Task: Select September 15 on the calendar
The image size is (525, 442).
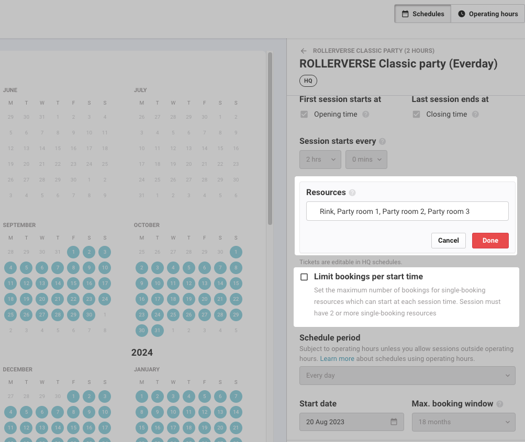Action: click(x=73, y=284)
